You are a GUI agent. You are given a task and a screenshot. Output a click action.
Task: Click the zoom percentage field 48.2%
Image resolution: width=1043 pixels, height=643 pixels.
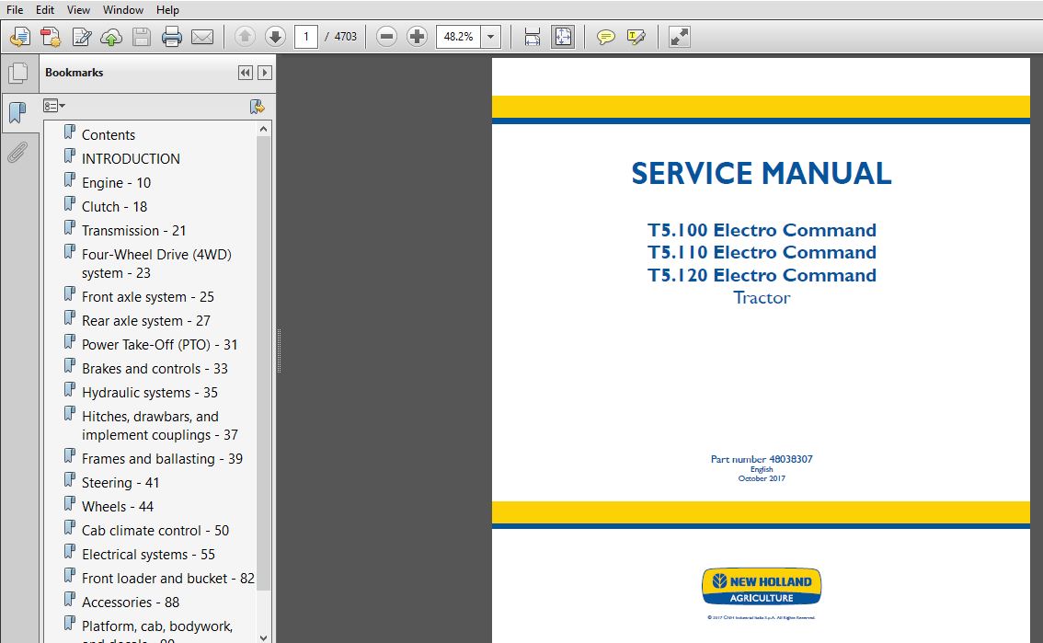tap(459, 37)
